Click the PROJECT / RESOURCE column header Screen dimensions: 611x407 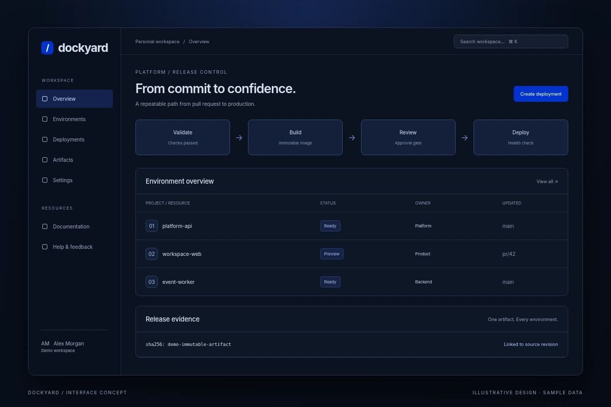(168, 203)
